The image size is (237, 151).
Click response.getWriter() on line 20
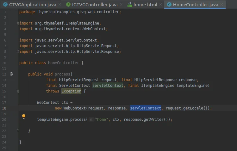146,120
